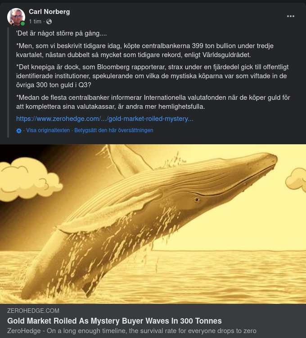Viewport: 306px width, 338px height.
Task: Open headline 'Gold Market Roiled As Mystery Buyer'
Action: point(114,321)
